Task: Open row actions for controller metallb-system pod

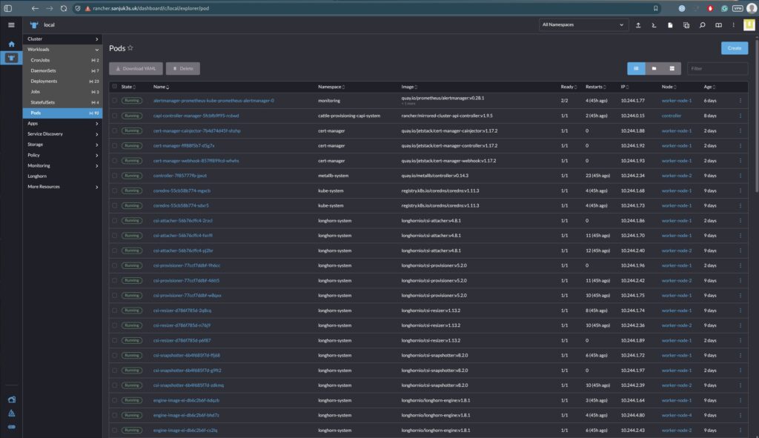Action: pyautogui.click(x=740, y=176)
